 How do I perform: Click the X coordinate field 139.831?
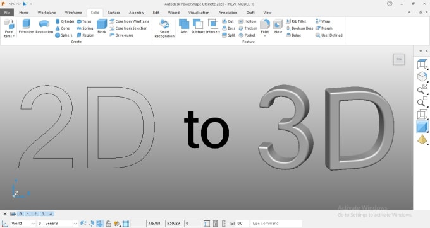point(155,224)
